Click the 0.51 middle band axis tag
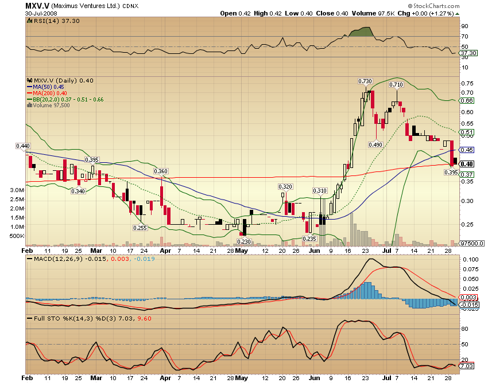Viewport: 488px width, 383px height. (467, 132)
